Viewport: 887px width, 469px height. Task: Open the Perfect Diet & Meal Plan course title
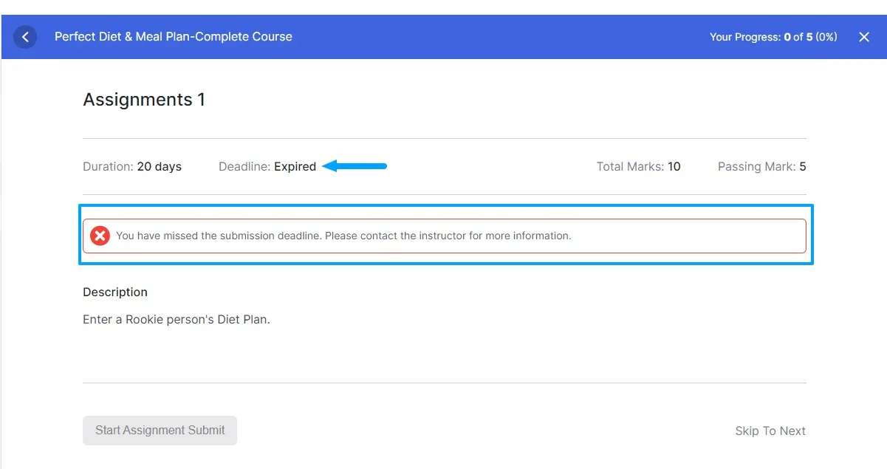coord(172,36)
